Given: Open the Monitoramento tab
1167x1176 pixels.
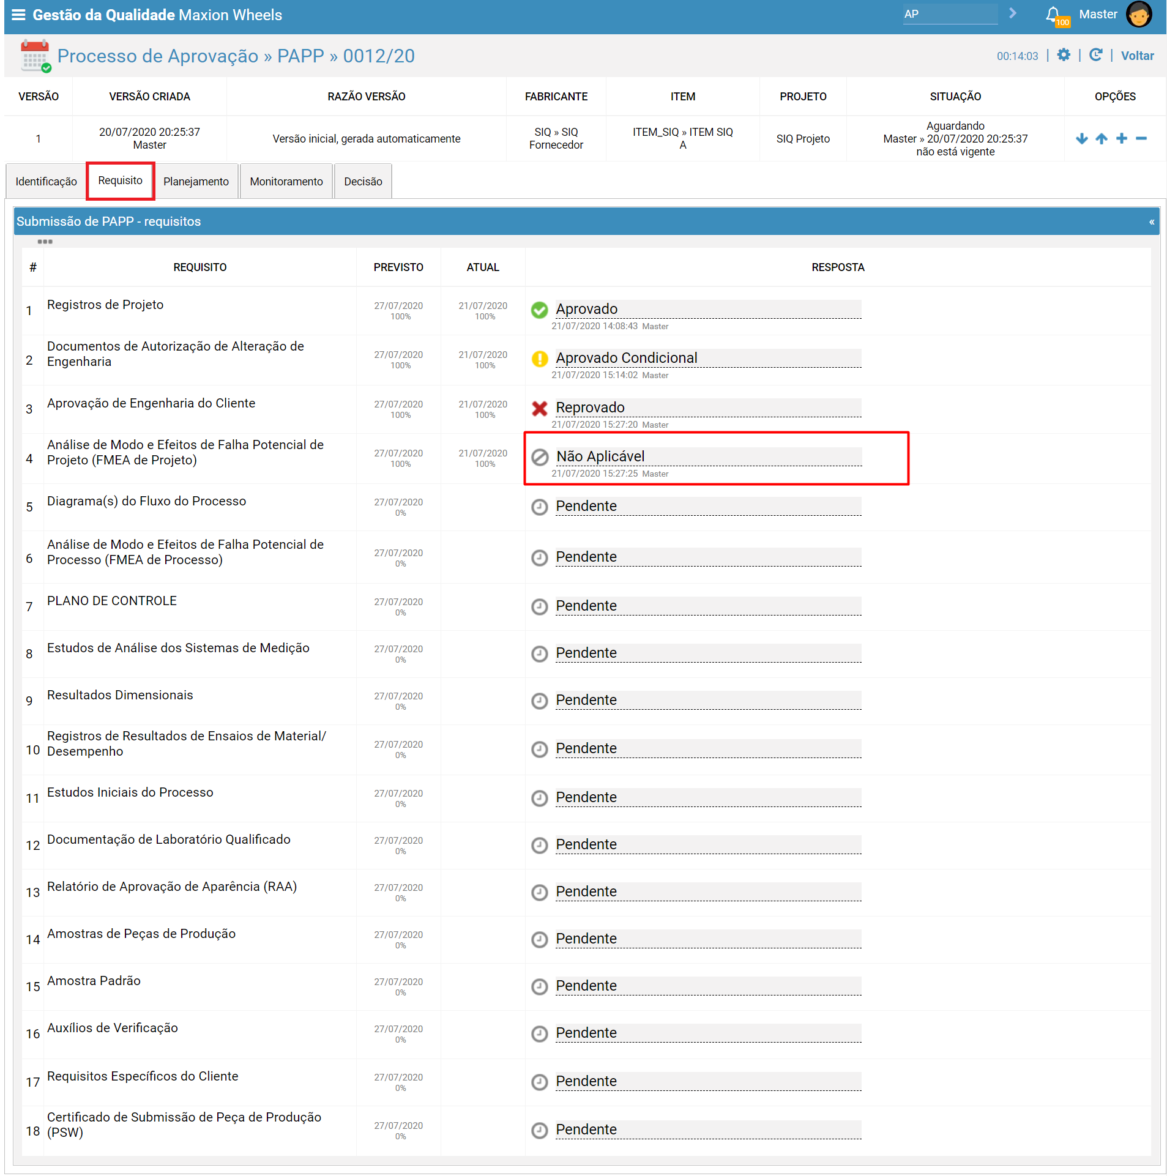Looking at the screenshot, I should (286, 182).
